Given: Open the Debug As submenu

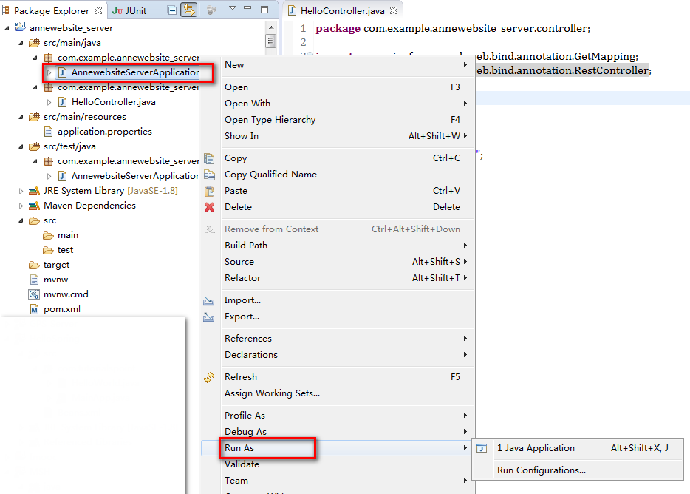Looking at the screenshot, I should (337, 432).
